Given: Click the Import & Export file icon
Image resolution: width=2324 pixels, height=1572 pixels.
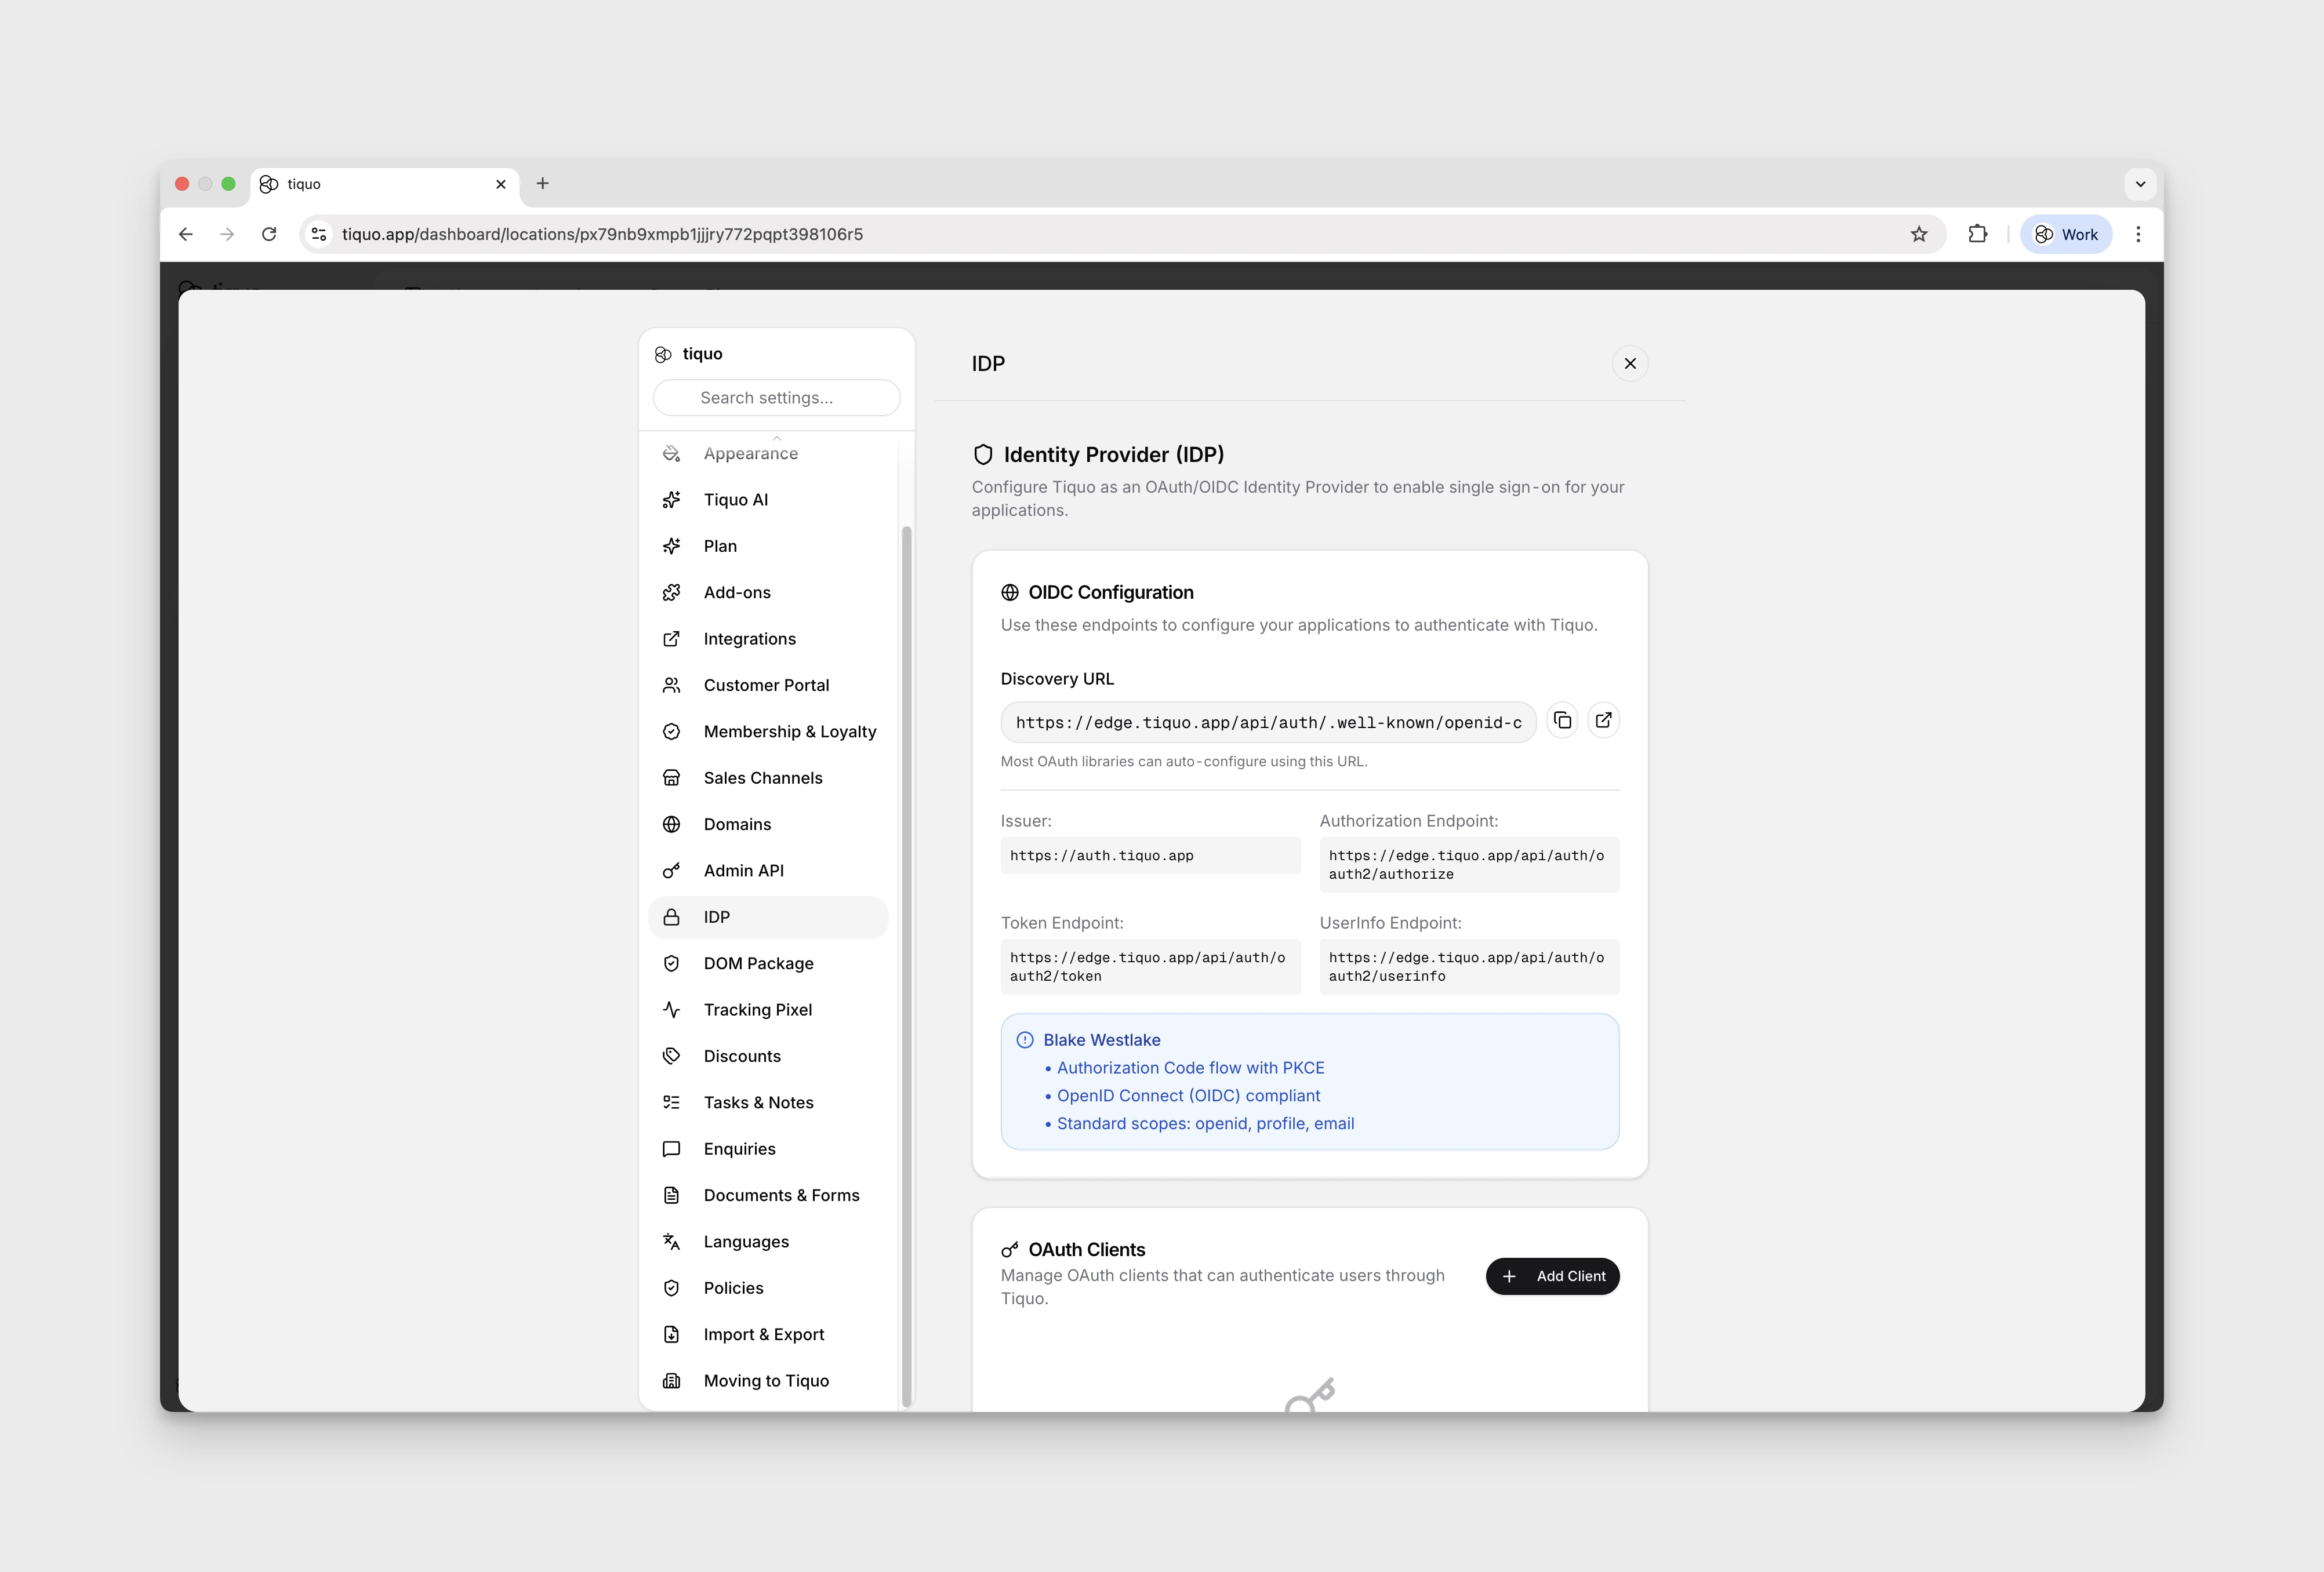Looking at the screenshot, I should click(671, 1334).
